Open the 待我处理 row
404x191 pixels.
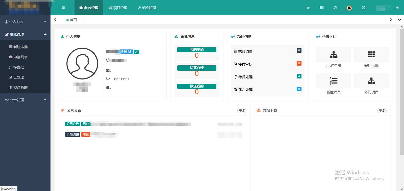tap(268, 77)
